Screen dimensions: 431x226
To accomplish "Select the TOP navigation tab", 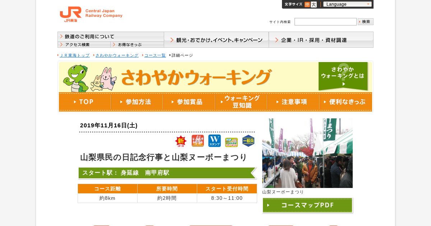I will point(85,102).
